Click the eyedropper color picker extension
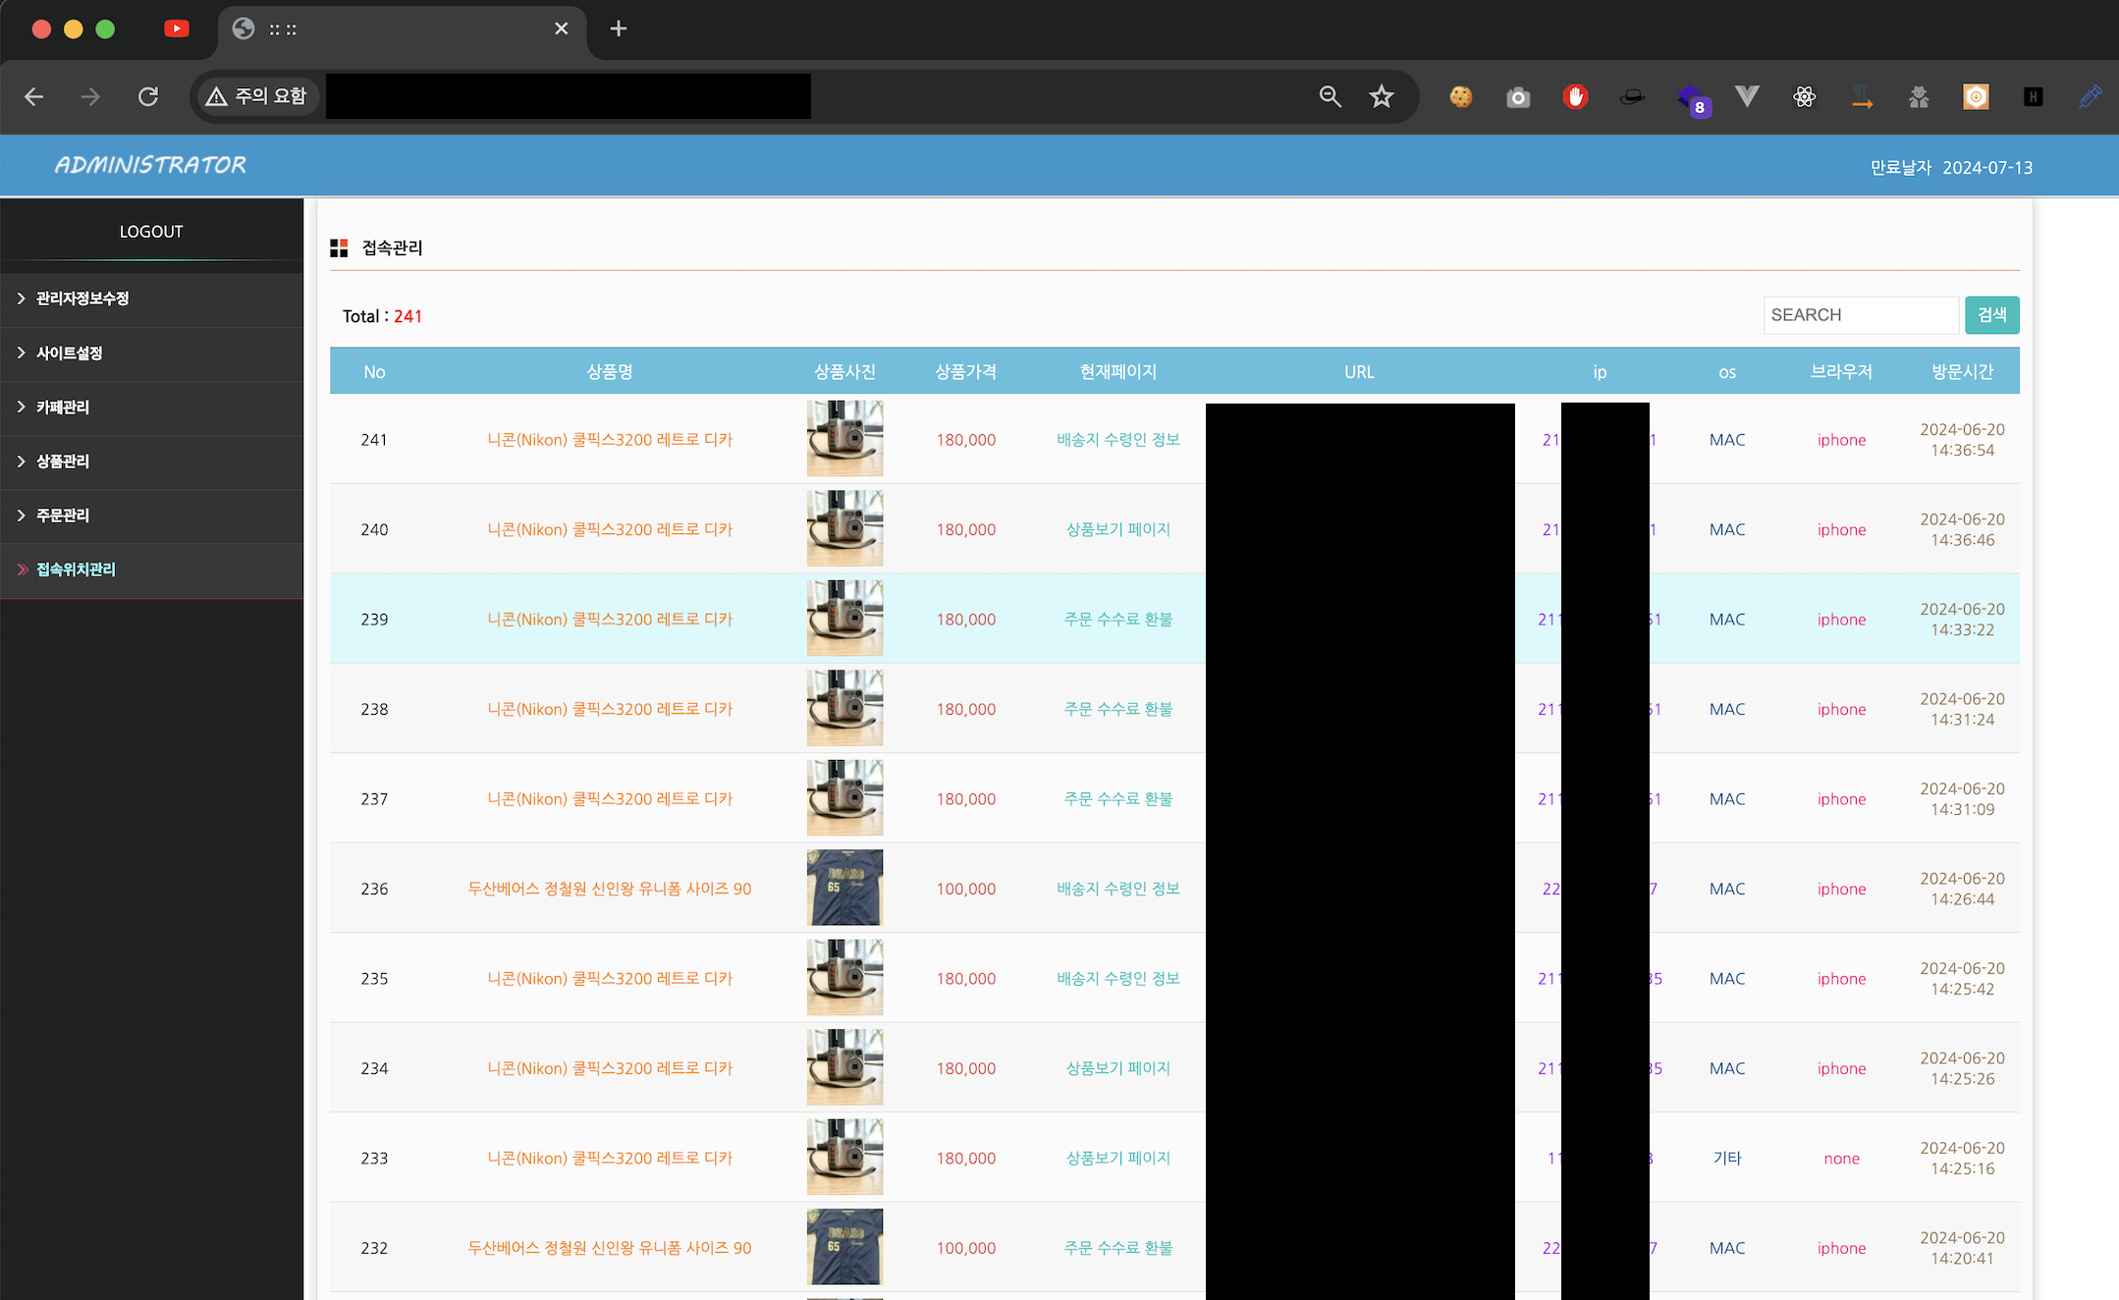2119x1300 pixels. point(2090,96)
